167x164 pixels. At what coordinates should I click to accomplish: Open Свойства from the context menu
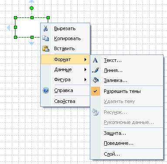65,101
